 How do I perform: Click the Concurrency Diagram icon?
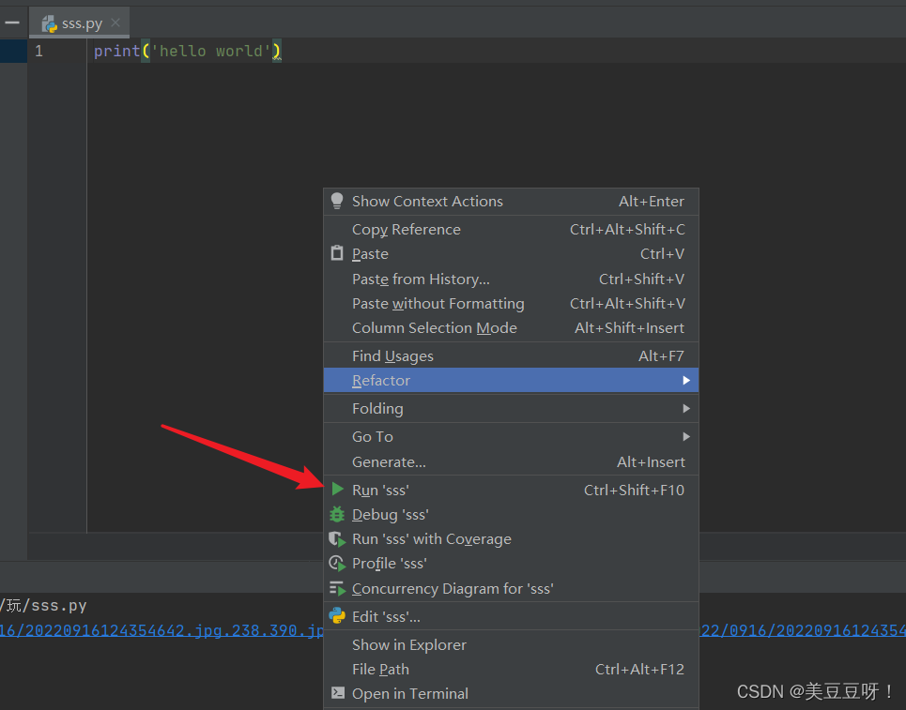coord(337,588)
